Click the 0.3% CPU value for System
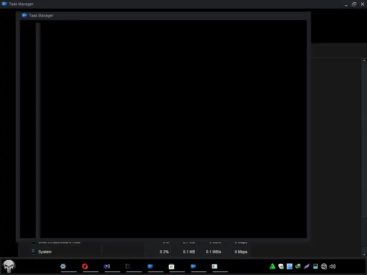 tap(164, 252)
